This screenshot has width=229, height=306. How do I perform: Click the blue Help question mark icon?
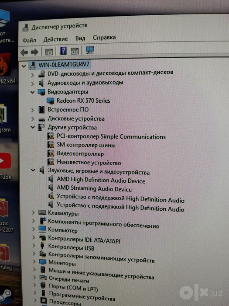tap(63, 51)
